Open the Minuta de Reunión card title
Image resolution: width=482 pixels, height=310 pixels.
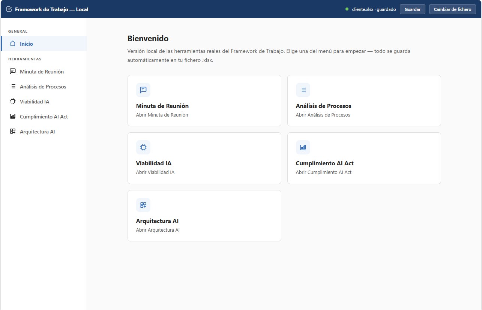[162, 106]
